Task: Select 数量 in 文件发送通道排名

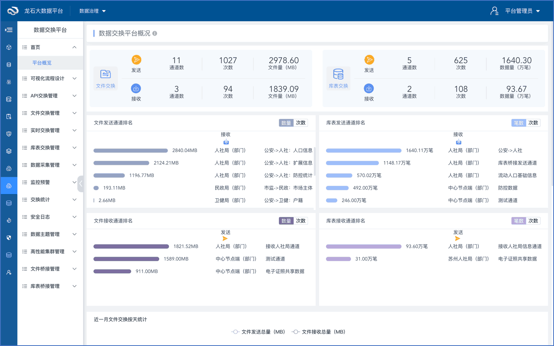Action: pyautogui.click(x=286, y=123)
